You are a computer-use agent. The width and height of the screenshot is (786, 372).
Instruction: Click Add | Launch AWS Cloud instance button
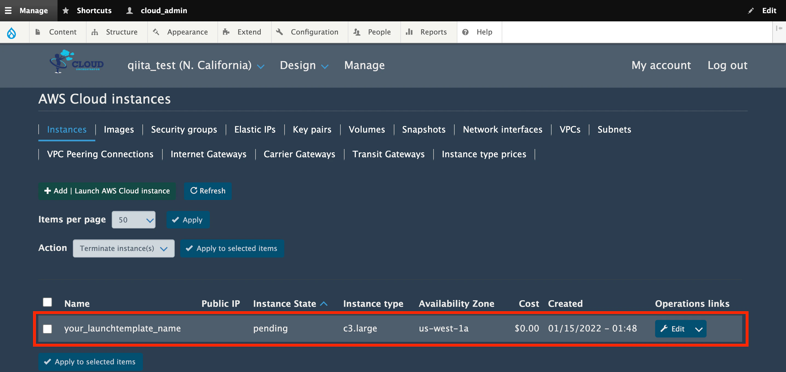(x=107, y=191)
